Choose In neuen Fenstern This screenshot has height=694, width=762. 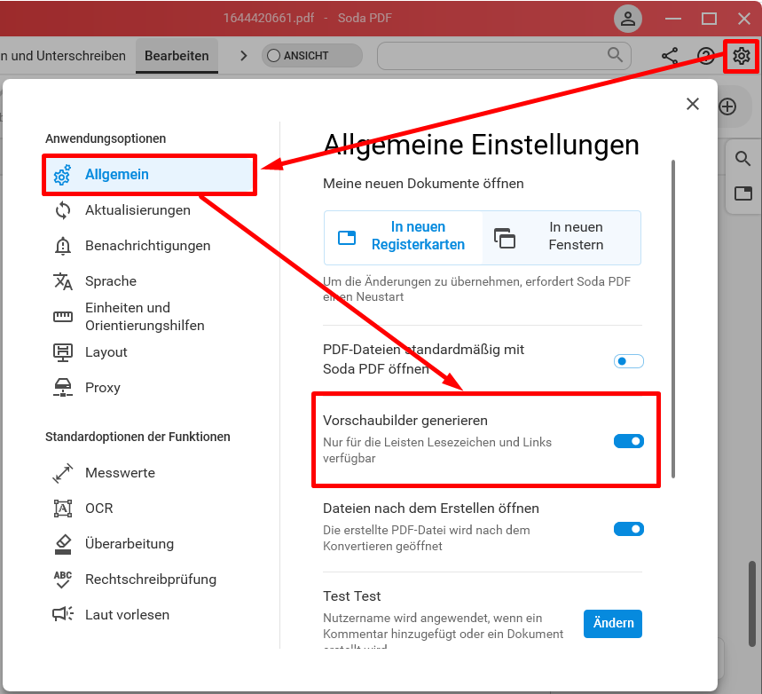[x=562, y=238]
